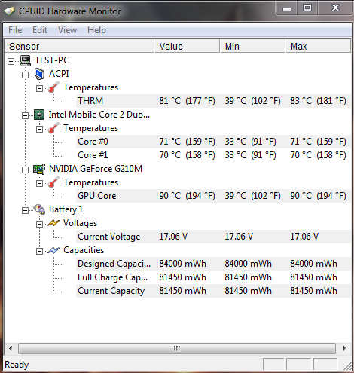
Task: Click the NVIDIA GeForce G210M card icon
Action: pyautogui.click(x=39, y=169)
